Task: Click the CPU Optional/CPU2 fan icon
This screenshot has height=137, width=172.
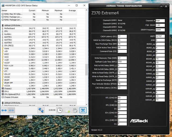Action: pos(3,94)
